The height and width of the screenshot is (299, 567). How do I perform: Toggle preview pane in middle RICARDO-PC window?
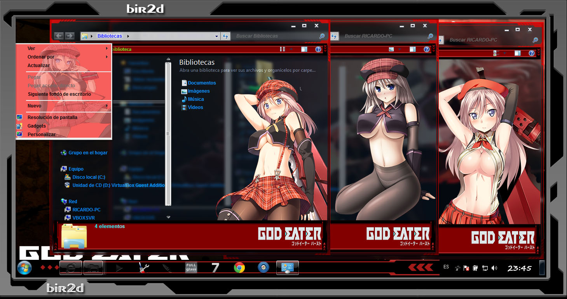(413, 49)
